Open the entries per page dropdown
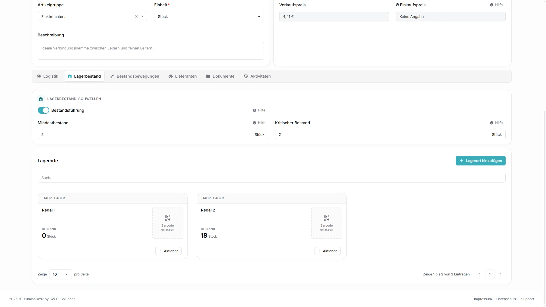Screen dimensions: 546x307 [61, 274]
